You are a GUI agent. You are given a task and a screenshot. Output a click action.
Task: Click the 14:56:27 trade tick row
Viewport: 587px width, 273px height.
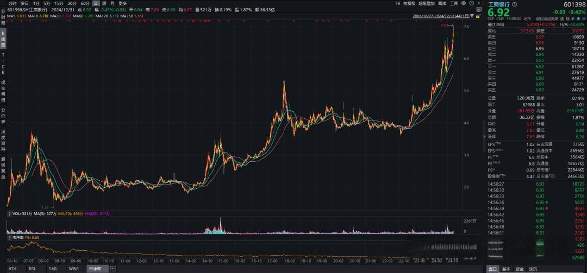tap(536, 184)
